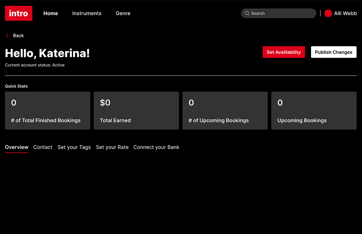This screenshot has height=234, width=362.
Task: Click in the Search field
Action: point(282,13)
